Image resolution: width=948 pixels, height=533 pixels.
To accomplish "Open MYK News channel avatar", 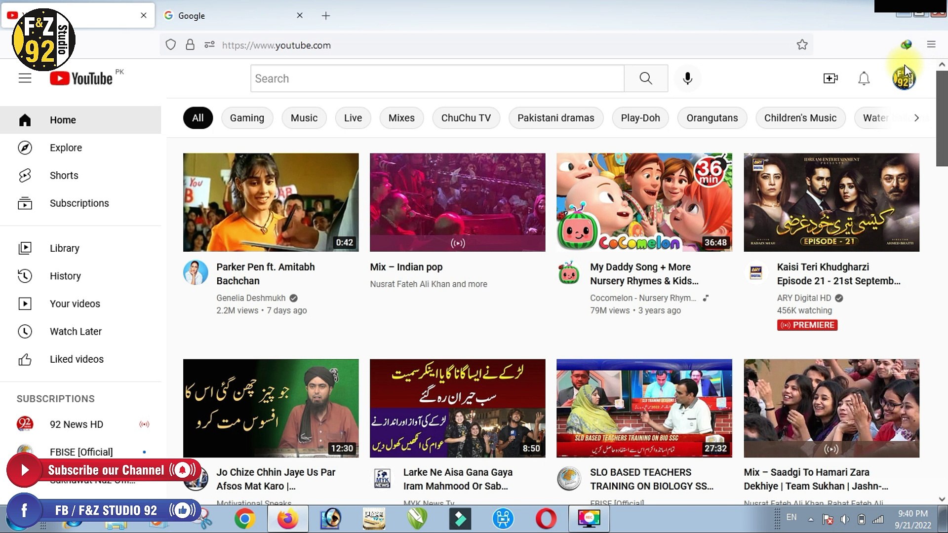I will pyautogui.click(x=382, y=478).
